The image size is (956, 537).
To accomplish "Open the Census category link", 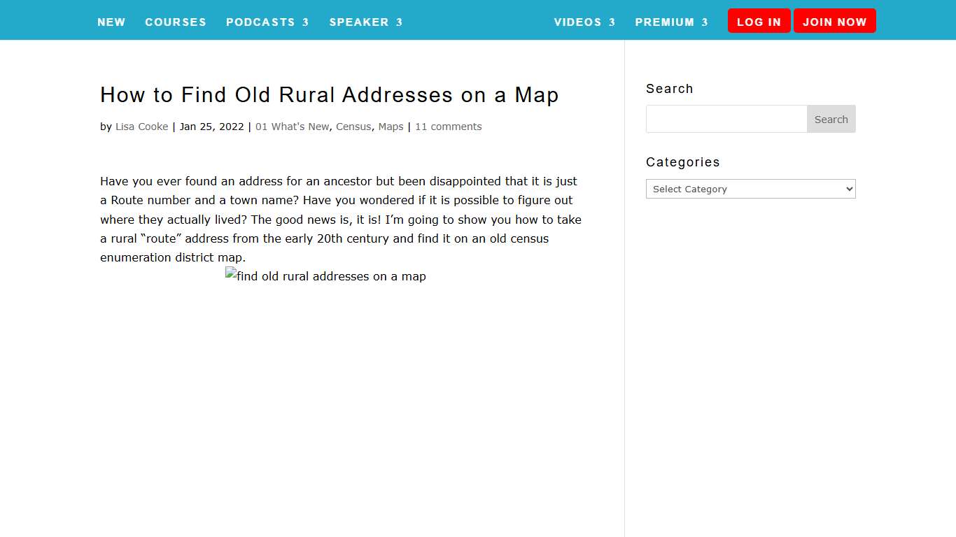I will pos(353,127).
